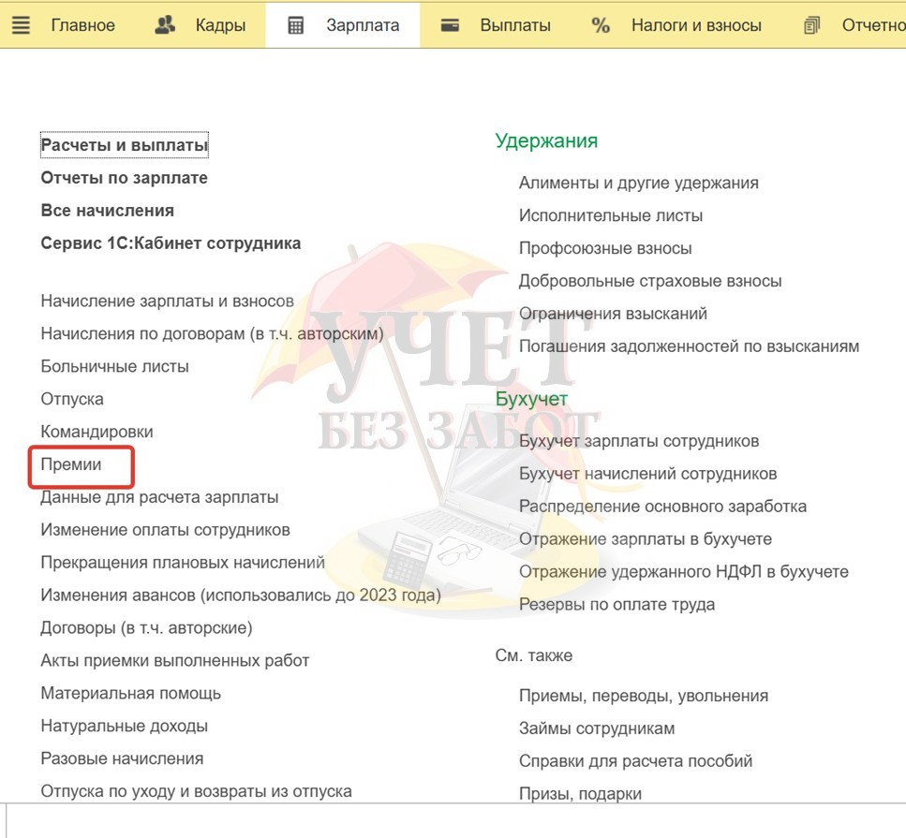Screen dimensions: 906x838
Task: Switch to the Выплаты section
Action: 514,25
